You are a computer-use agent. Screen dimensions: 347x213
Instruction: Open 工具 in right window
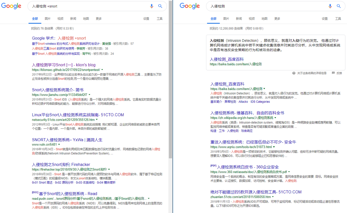[338, 19]
